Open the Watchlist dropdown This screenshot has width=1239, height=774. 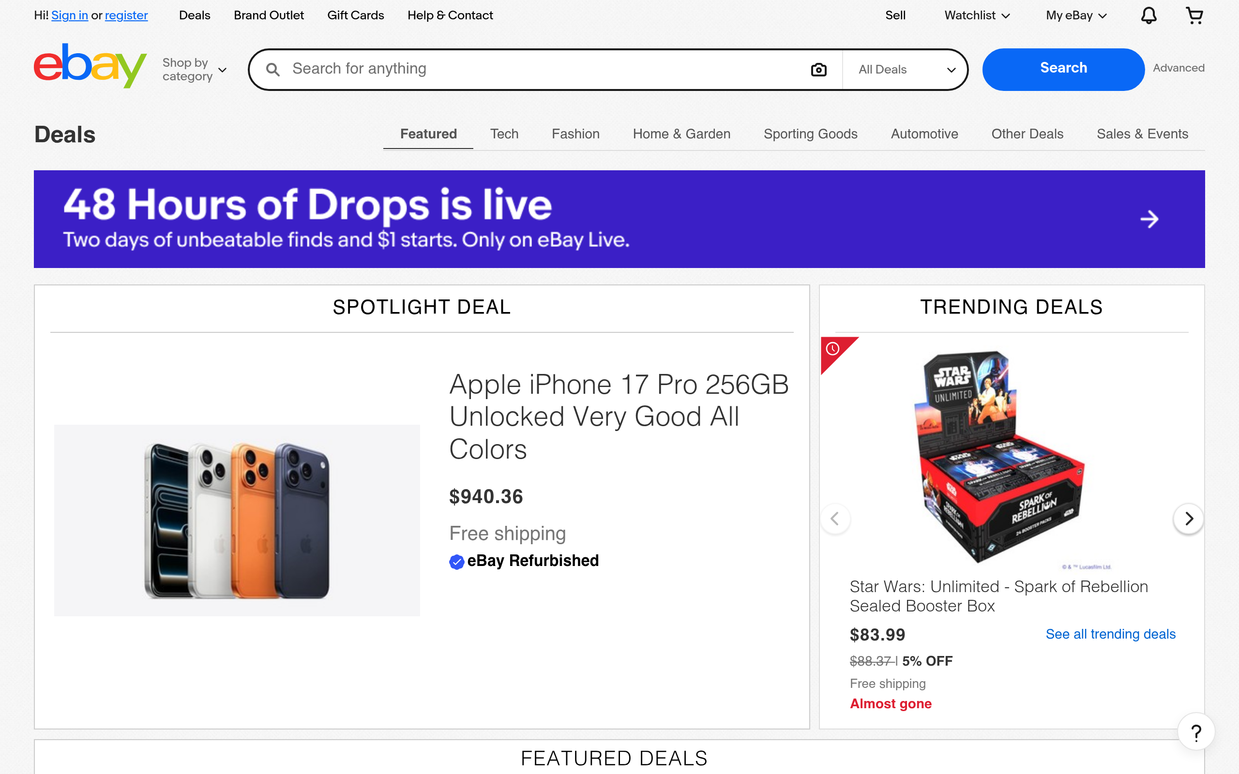tap(976, 15)
